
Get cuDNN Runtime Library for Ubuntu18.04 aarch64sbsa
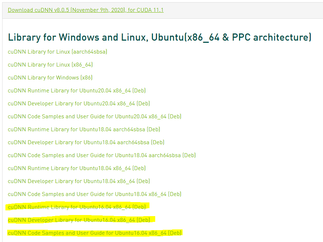tap(84, 129)
